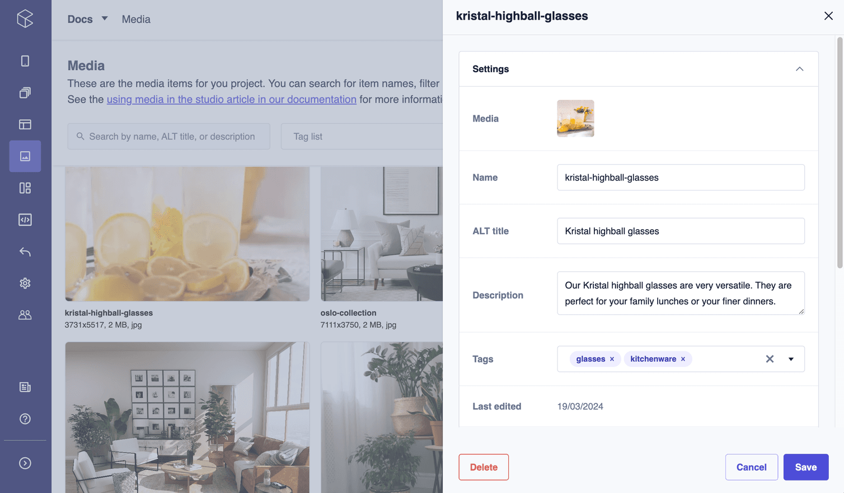The height and width of the screenshot is (493, 844).
Task: Click the ALT title input field
Action: [x=681, y=231]
